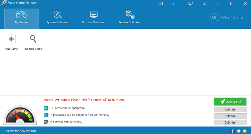This screenshot has width=251, height=134.
Task: Click the processes monitor icon
Action: pos(46,115)
